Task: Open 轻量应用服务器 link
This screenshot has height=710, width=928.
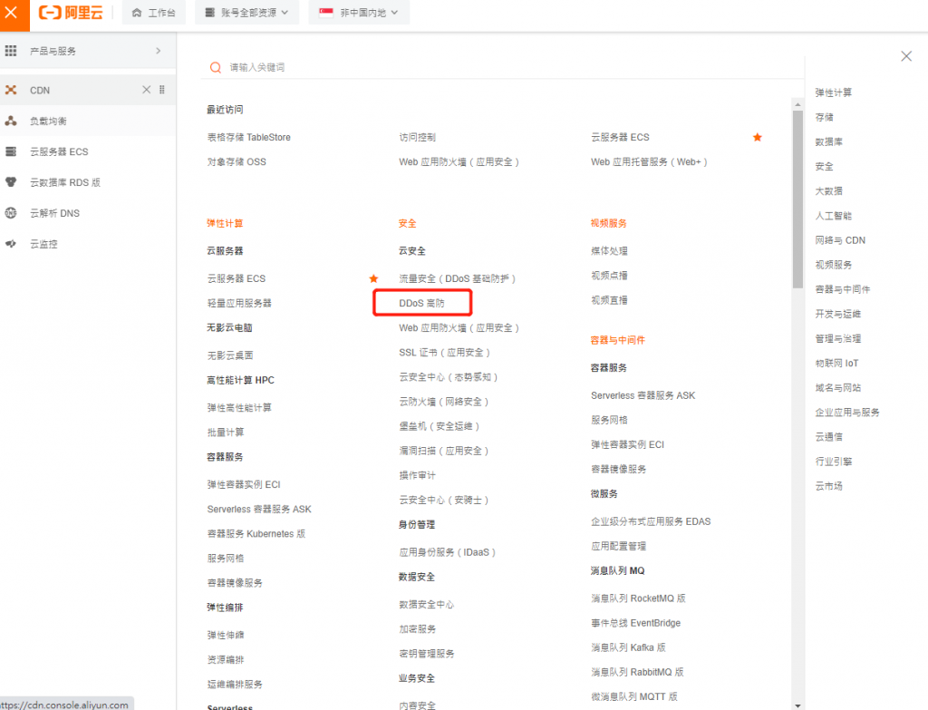Action: point(239,303)
